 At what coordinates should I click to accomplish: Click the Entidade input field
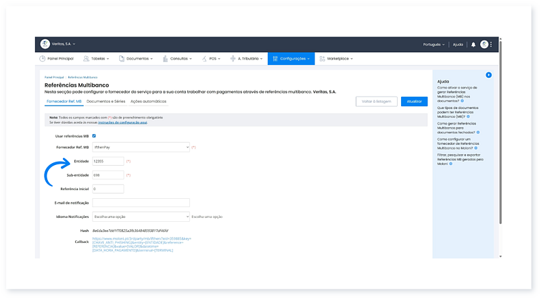pyautogui.click(x=108, y=161)
